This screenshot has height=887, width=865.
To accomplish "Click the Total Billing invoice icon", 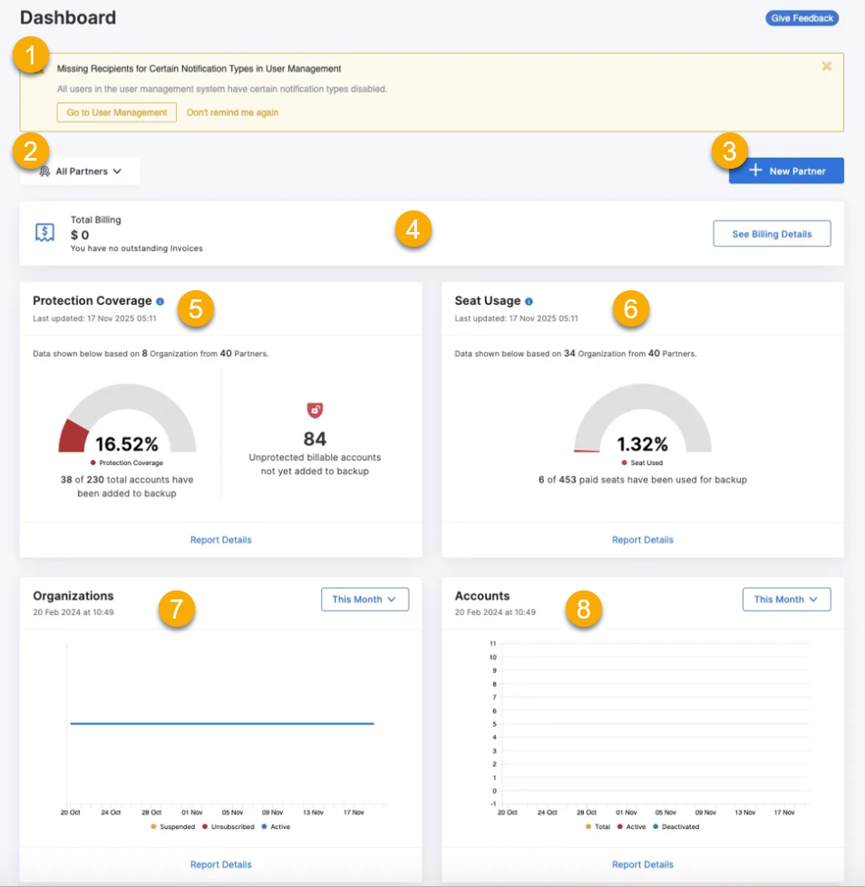I will pyautogui.click(x=45, y=233).
